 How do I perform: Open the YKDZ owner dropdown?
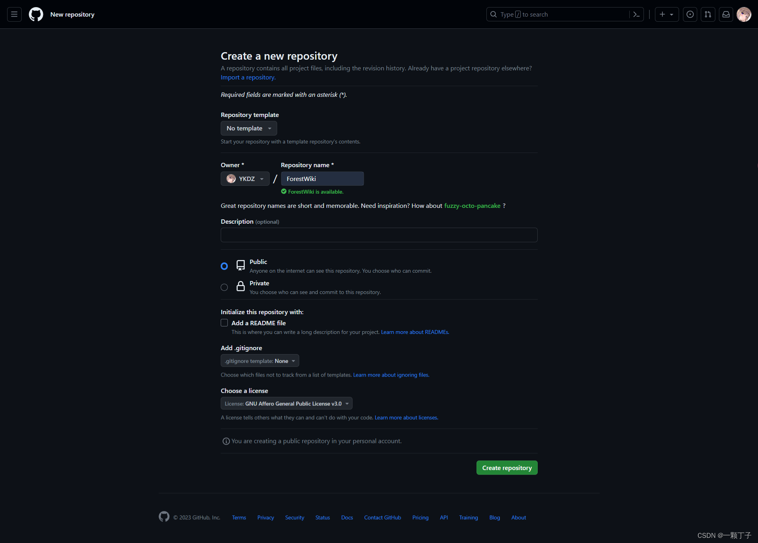click(245, 179)
